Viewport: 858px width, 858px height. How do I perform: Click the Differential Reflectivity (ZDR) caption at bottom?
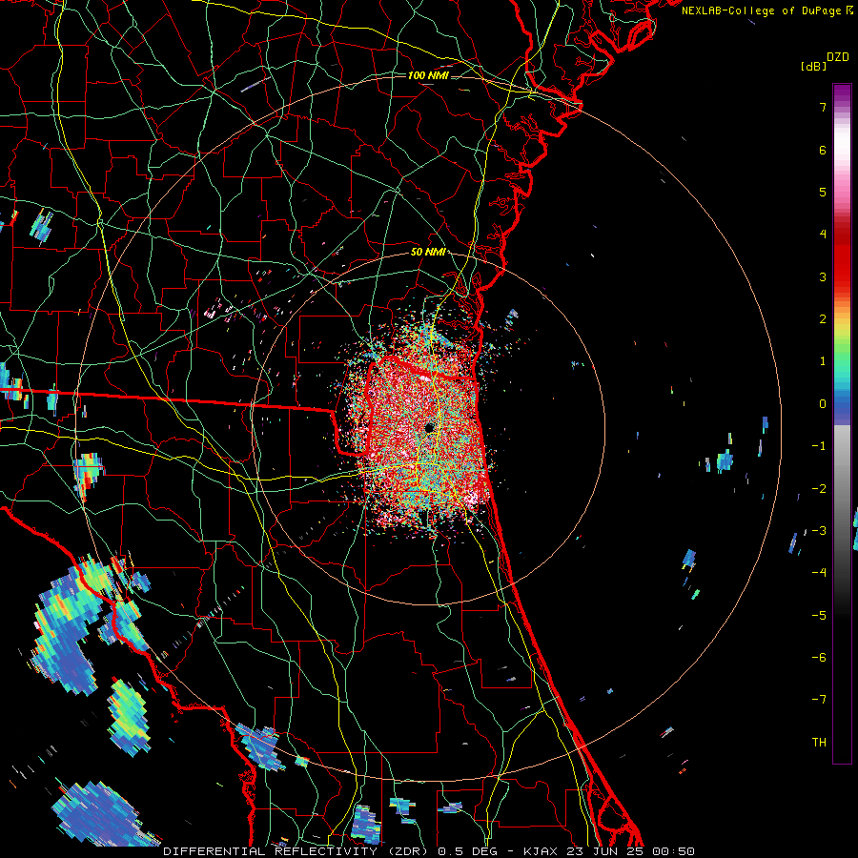[429, 851]
